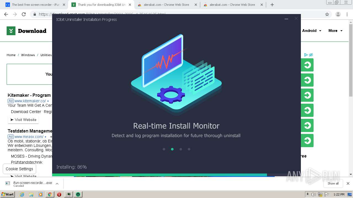Image resolution: width=353 pixels, height=198 pixels.
Task: Click the green IObit Uninstaller taskbar icon
Action: [78, 194]
